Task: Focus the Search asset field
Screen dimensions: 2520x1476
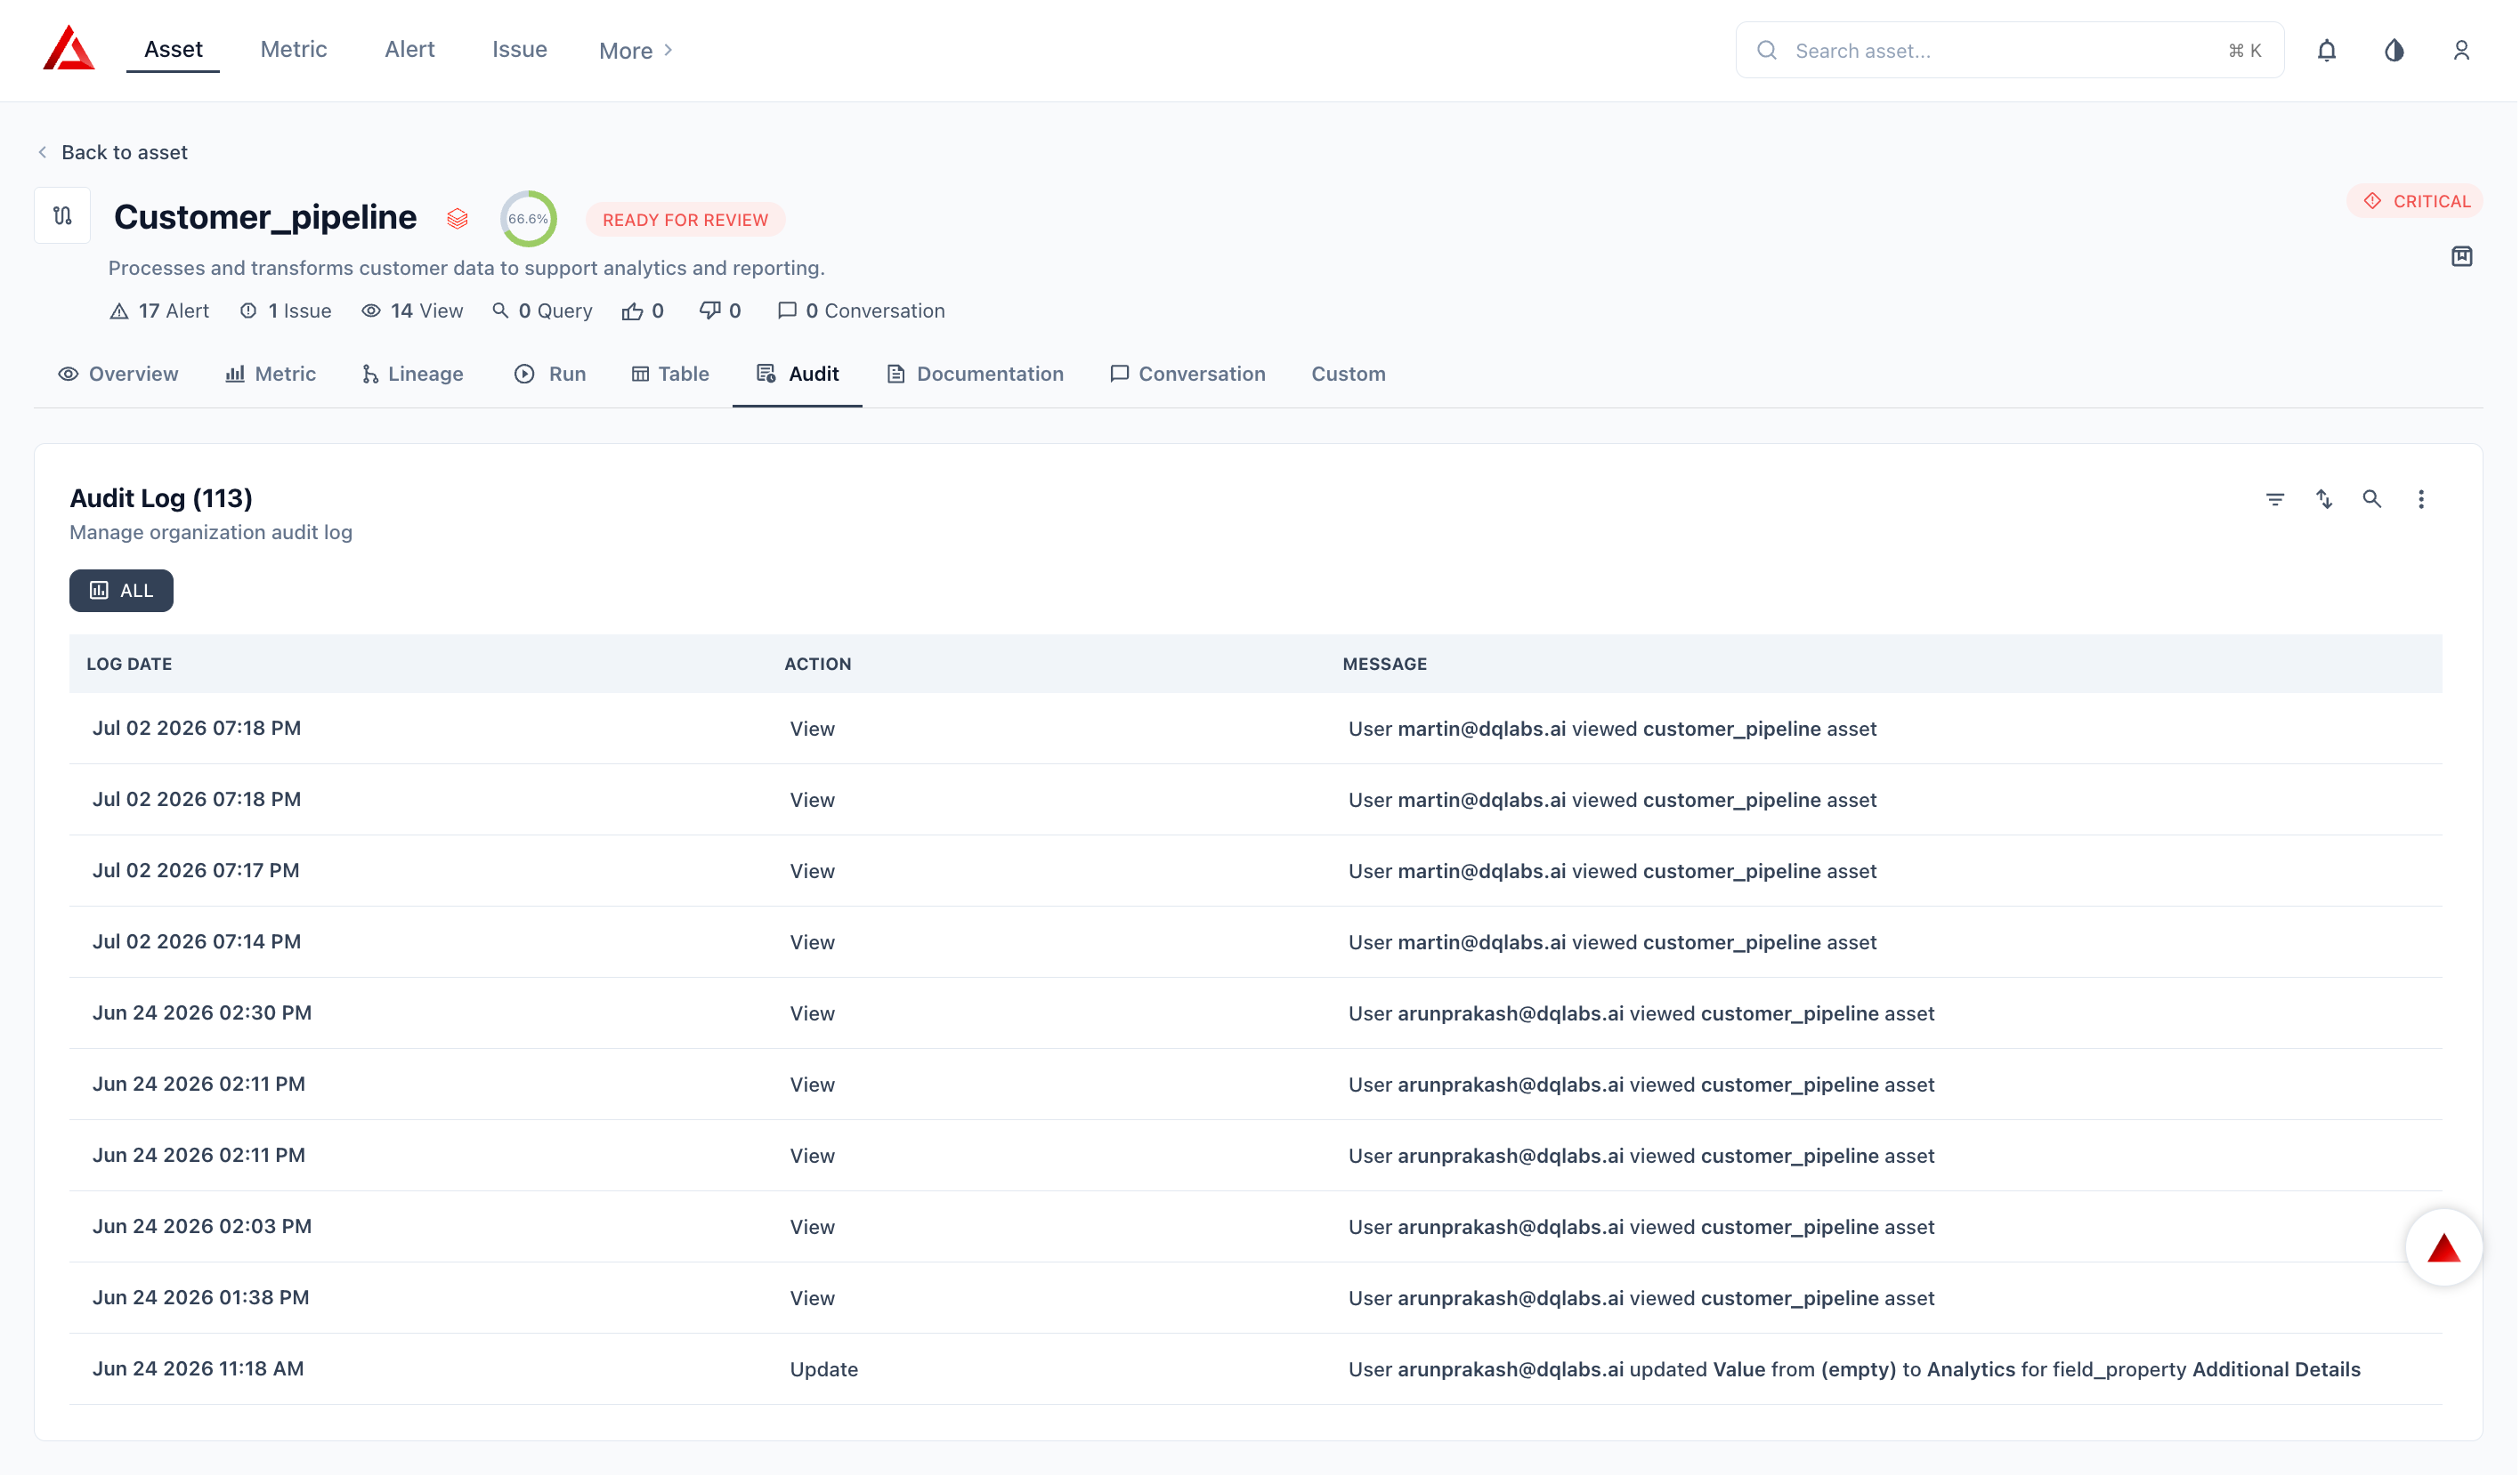Action: (x=2012, y=51)
